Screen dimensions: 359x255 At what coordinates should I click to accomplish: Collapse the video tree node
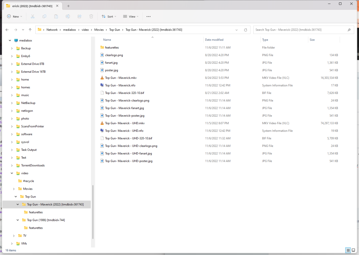[x=12, y=173]
